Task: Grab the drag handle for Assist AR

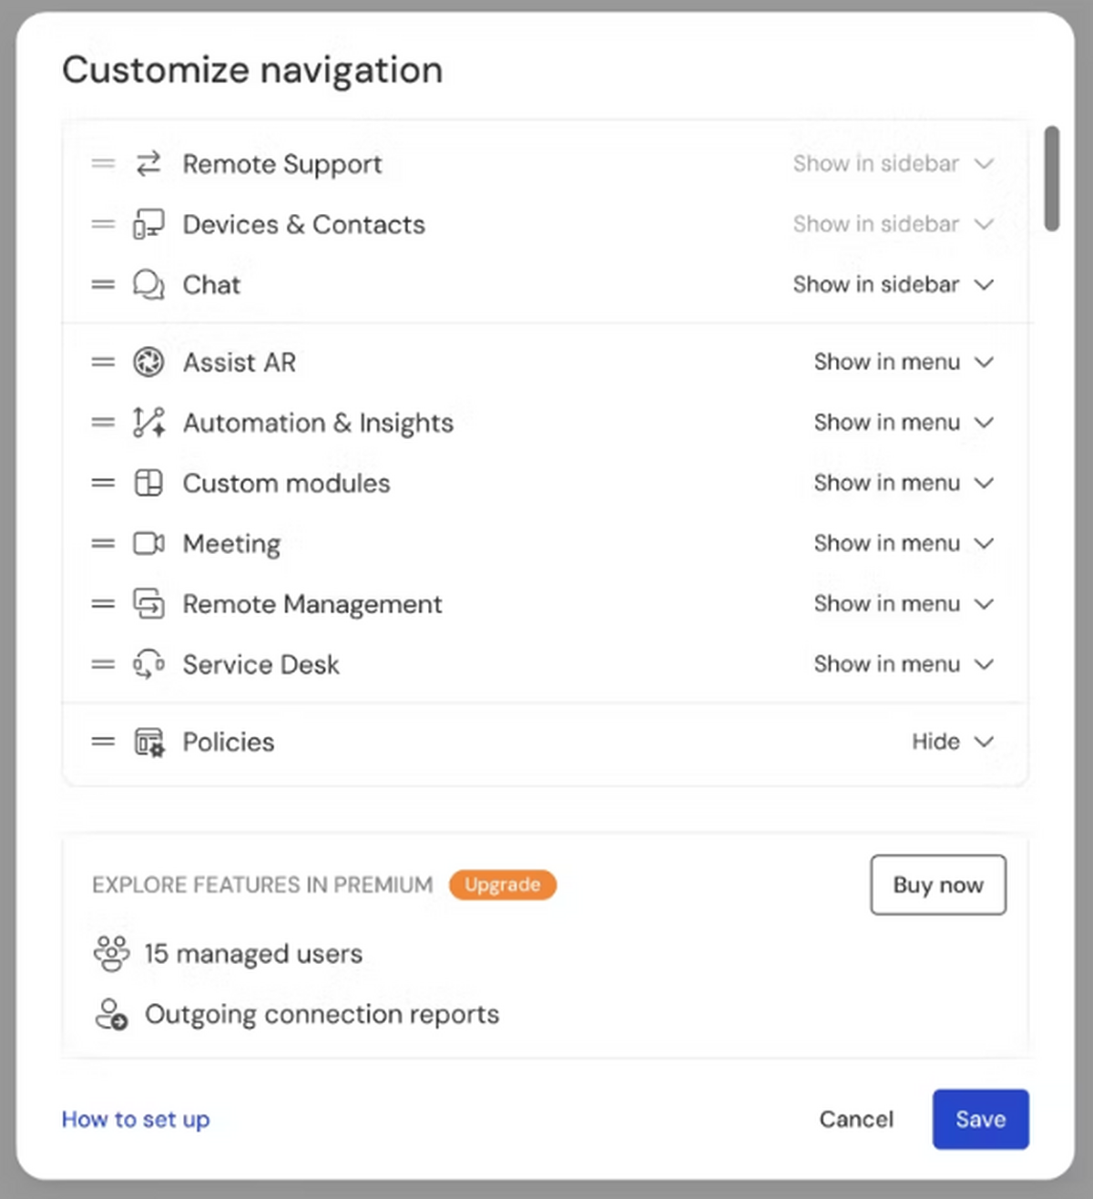Action: (x=103, y=362)
